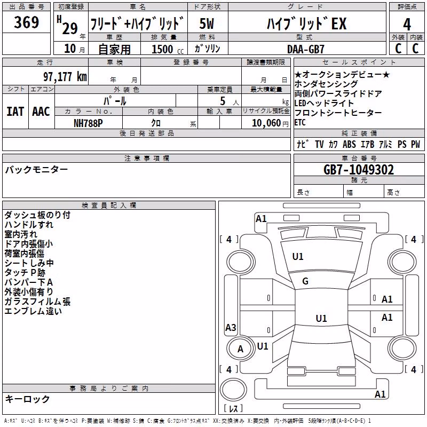
Task: Select the ナビ equipment label
Action: pos(303,144)
